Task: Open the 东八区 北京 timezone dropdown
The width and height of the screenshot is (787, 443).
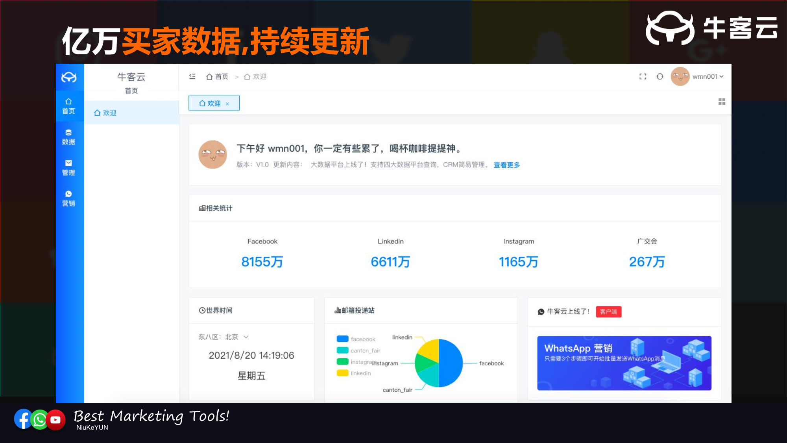Action: pyautogui.click(x=224, y=337)
